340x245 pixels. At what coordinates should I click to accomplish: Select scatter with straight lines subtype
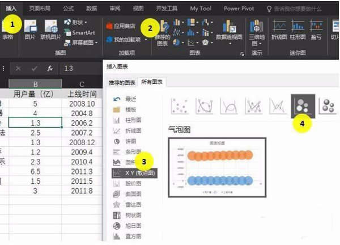(x=278, y=106)
